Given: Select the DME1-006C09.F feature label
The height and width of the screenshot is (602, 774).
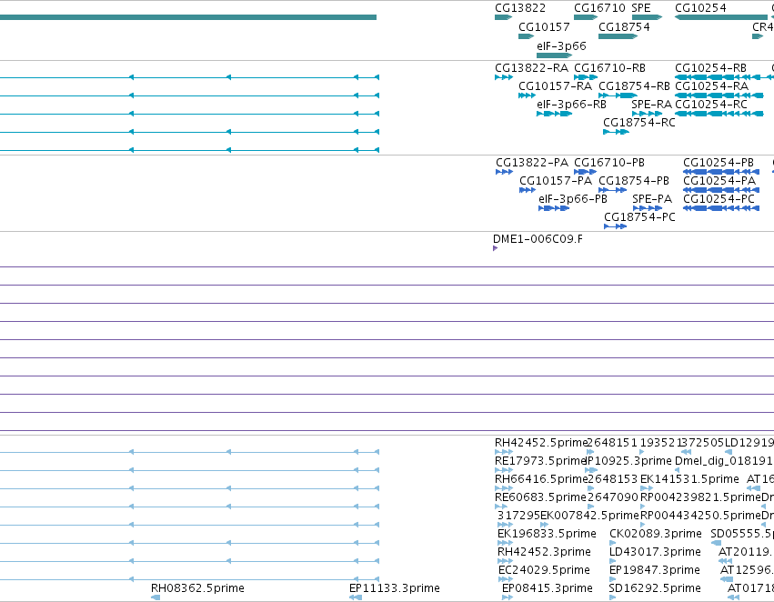Looking at the screenshot, I should pyautogui.click(x=538, y=239).
